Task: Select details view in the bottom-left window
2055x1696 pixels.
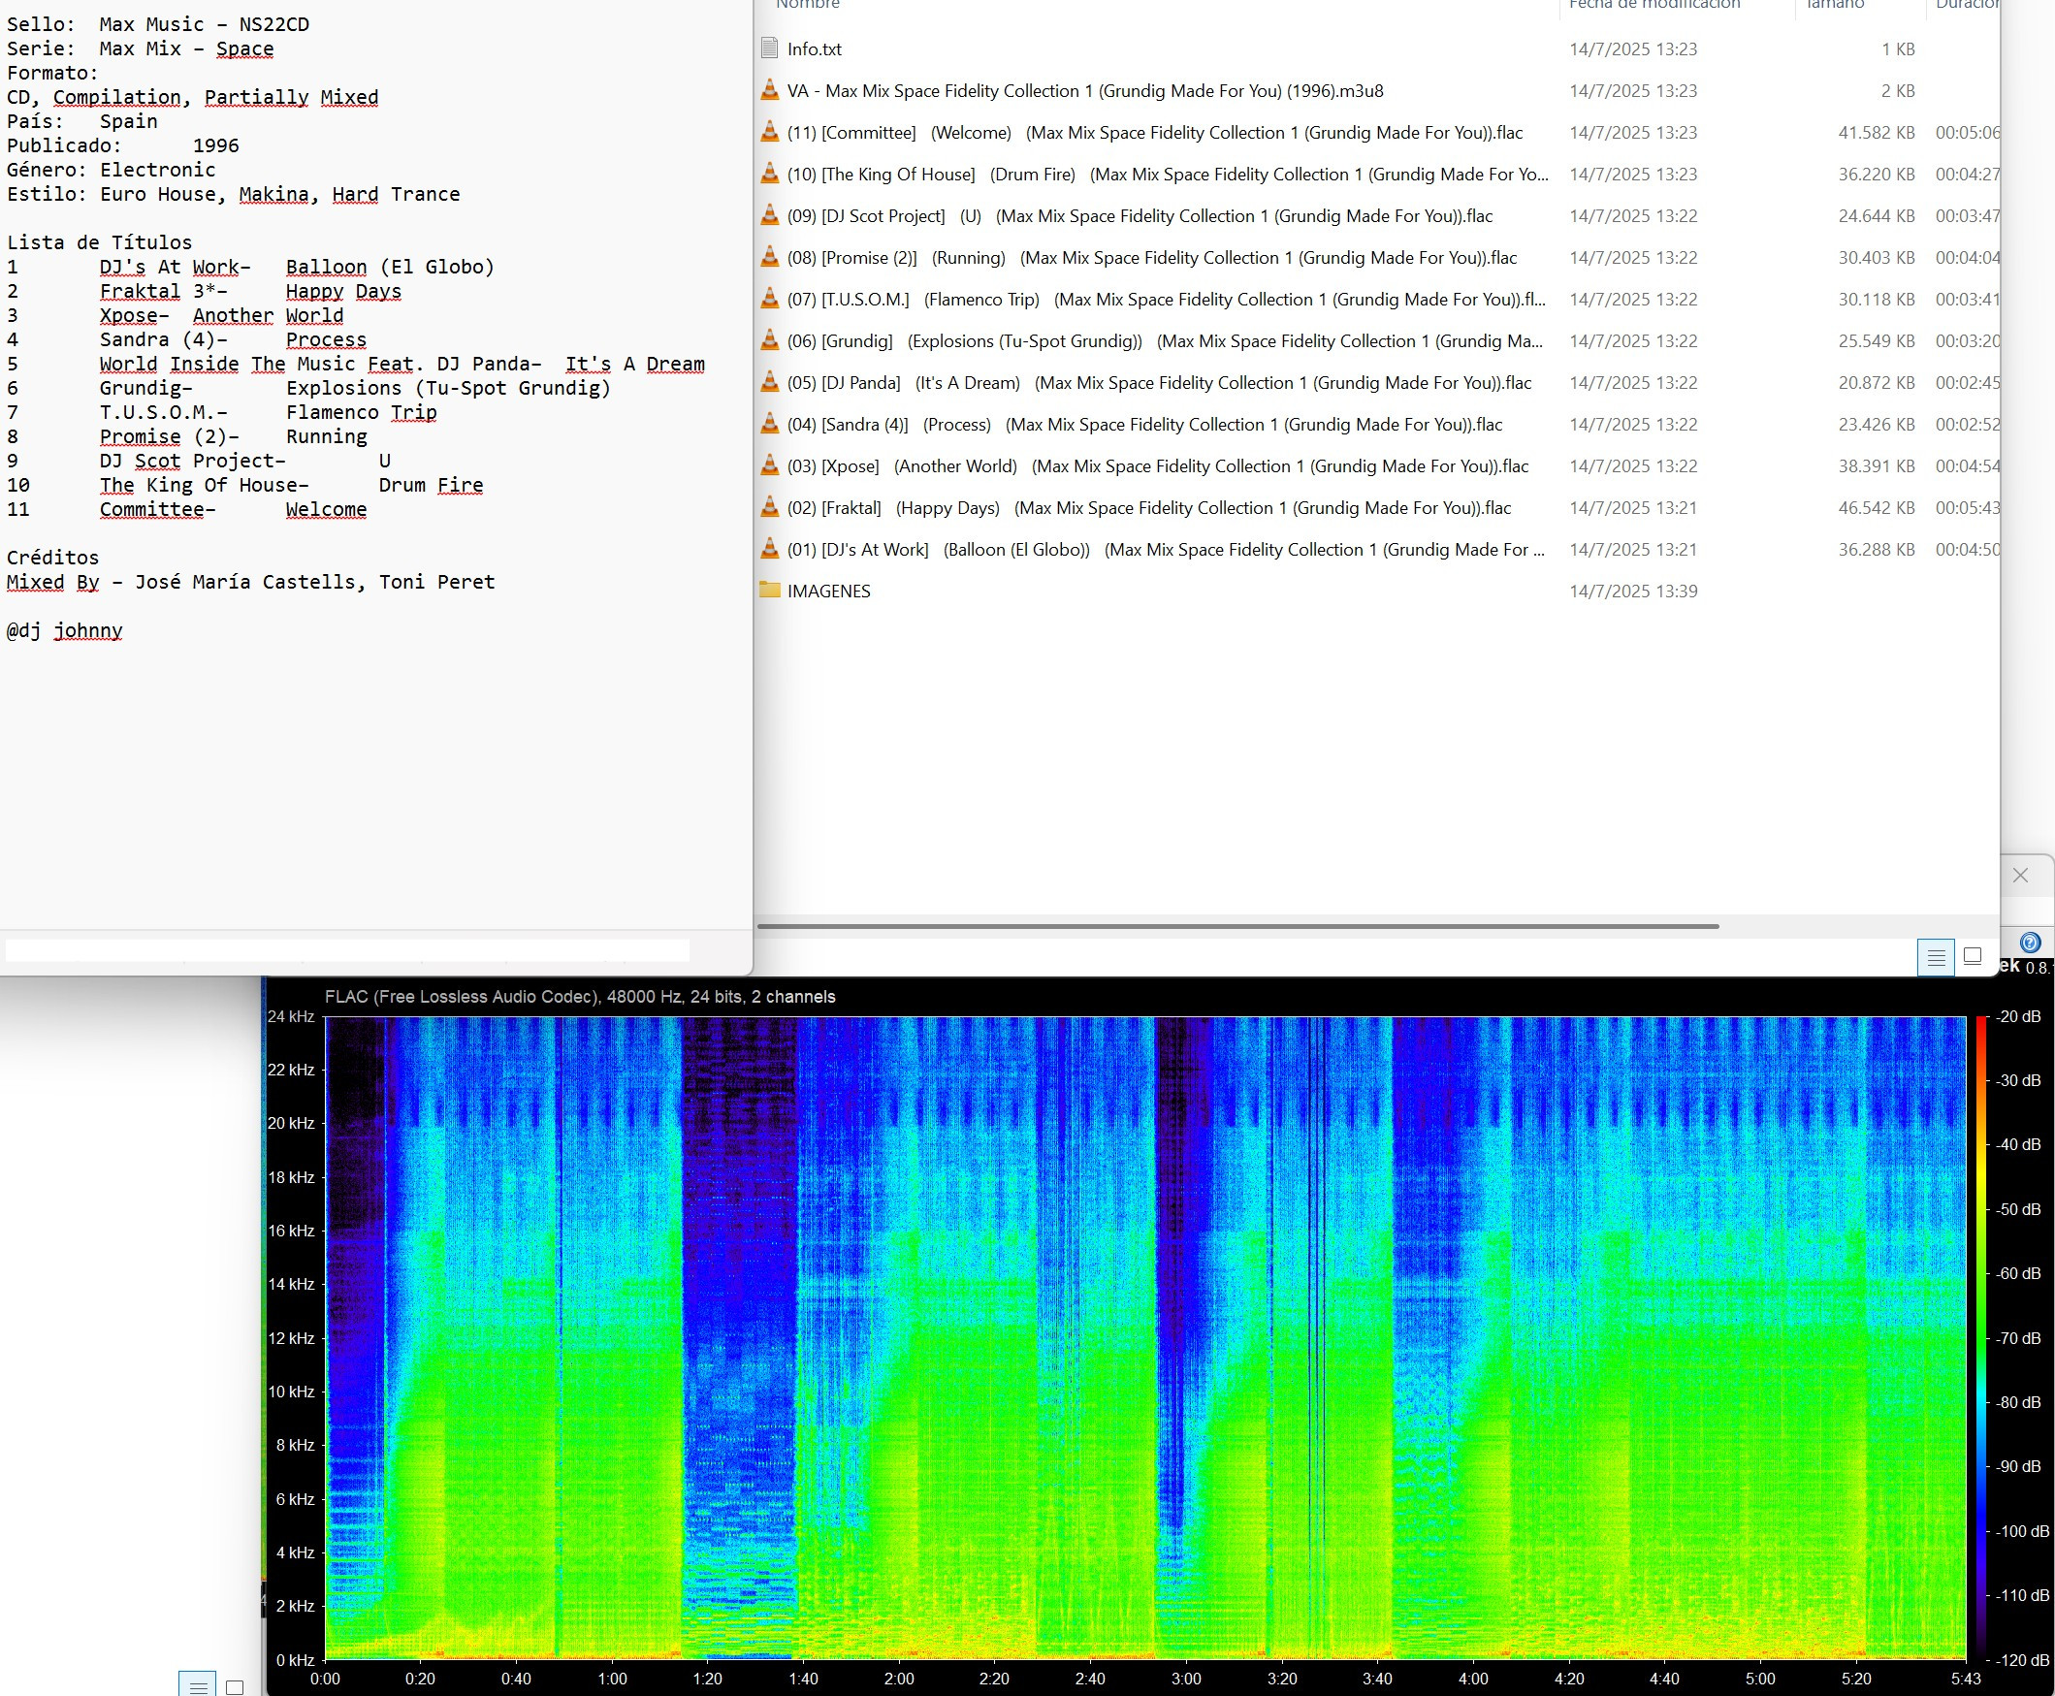Action: [198, 1685]
